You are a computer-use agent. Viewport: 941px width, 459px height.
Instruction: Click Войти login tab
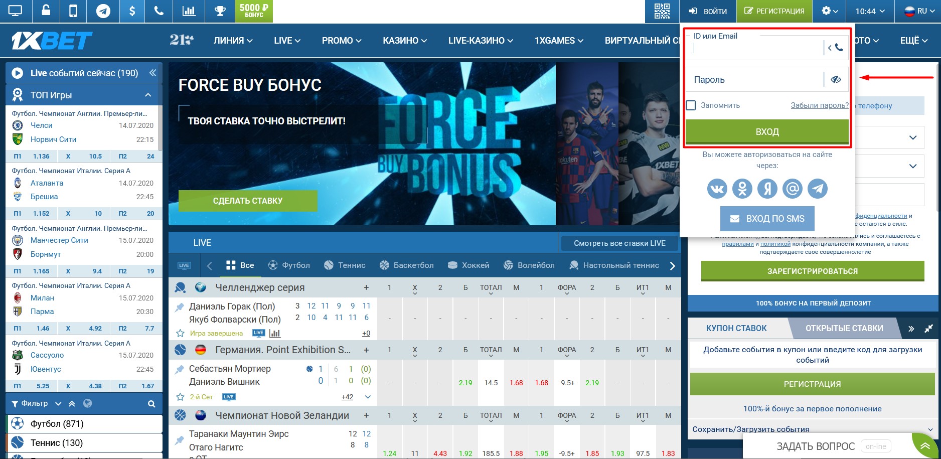708,11
